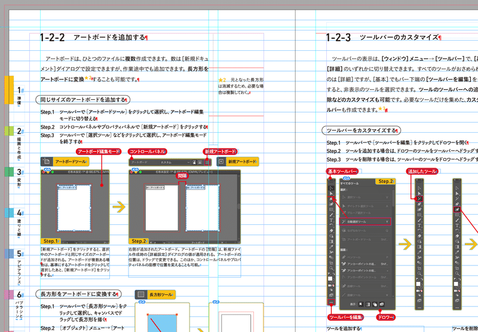Click the link badge on the Step.2 screenshot
This screenshot has width=478, height=332.
(135, 170)
